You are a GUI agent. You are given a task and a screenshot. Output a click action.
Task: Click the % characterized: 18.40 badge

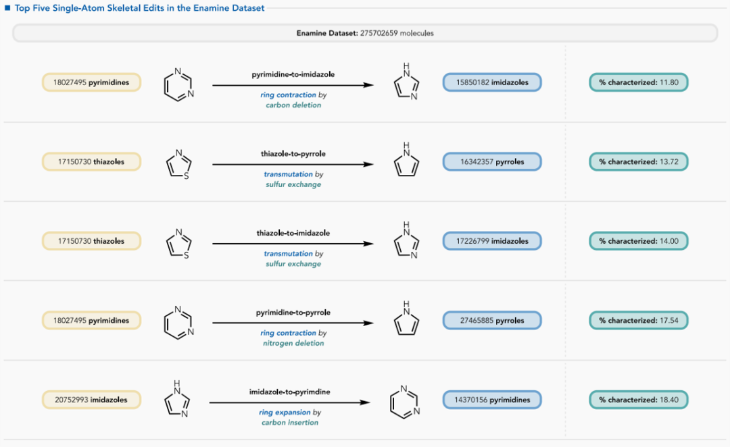tap(638, 400)
